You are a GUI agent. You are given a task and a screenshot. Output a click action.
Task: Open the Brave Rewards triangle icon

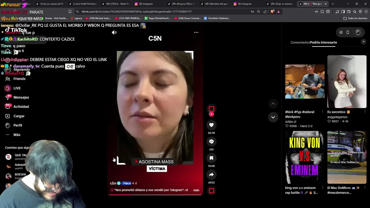tap(278, 12)
